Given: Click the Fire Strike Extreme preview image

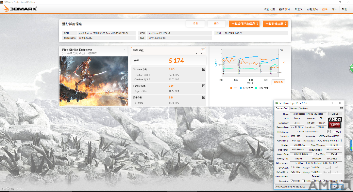Looking at the screenshot, I should (x=94, y=81).
